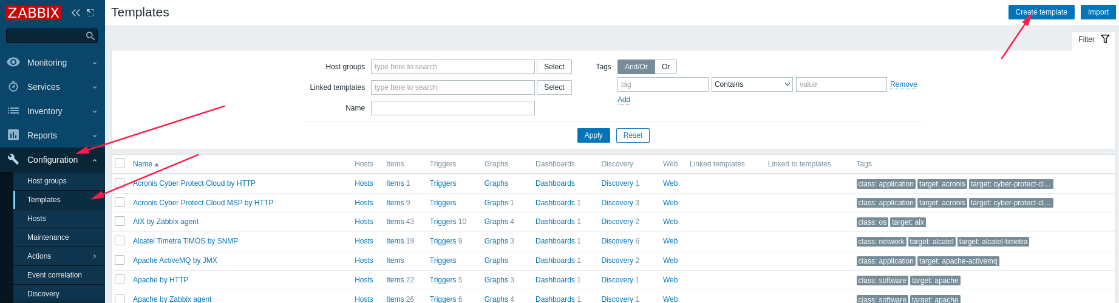Open AIX by Zabbix agent template
Screen dimensions: 1119x303
[x=166, y=222]
